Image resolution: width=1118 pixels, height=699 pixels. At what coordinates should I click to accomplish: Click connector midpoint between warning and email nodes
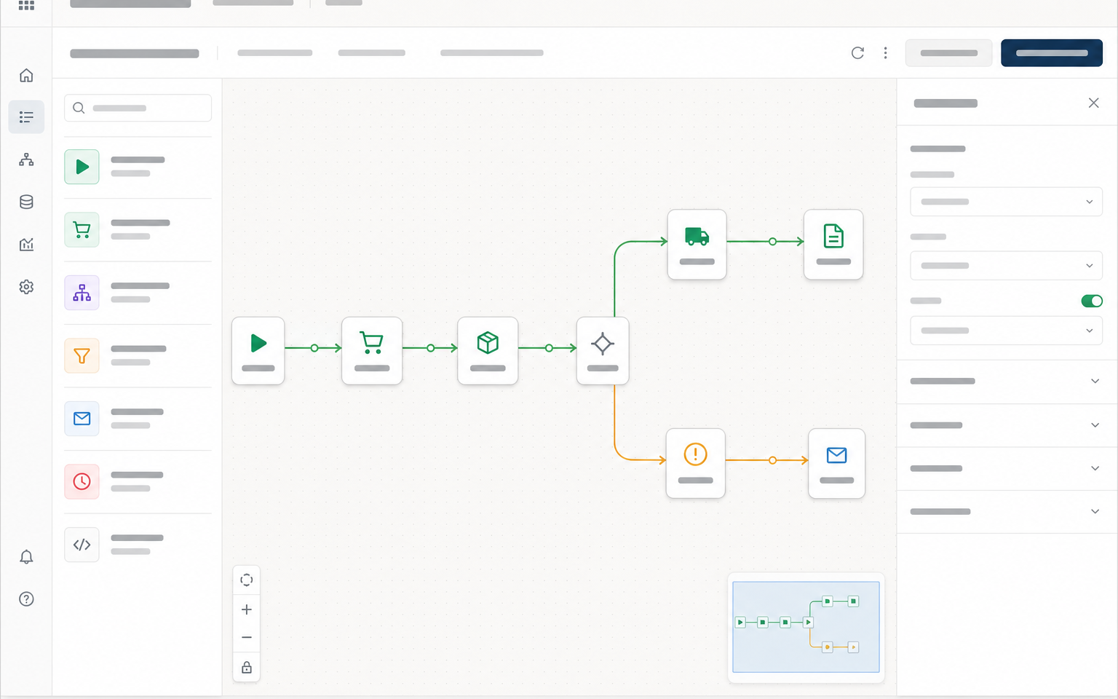[x=772, y=460]
